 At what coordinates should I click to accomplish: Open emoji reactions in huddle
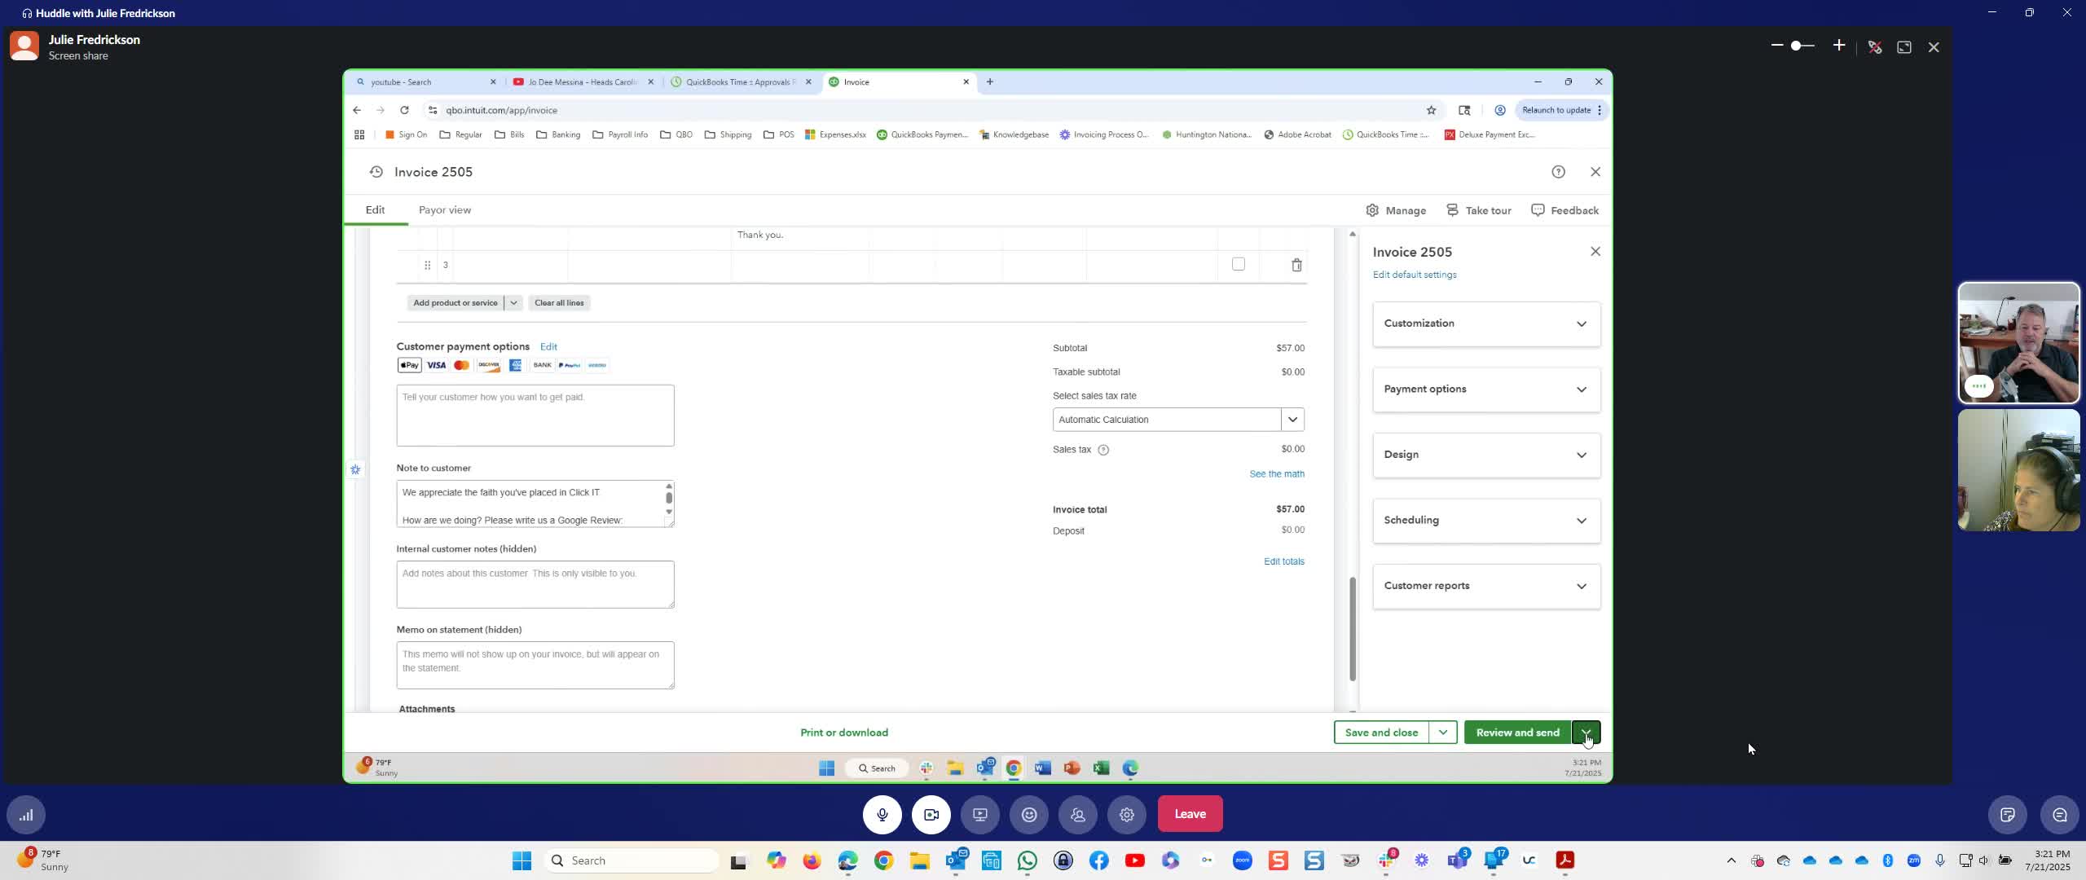point(1028,814)
